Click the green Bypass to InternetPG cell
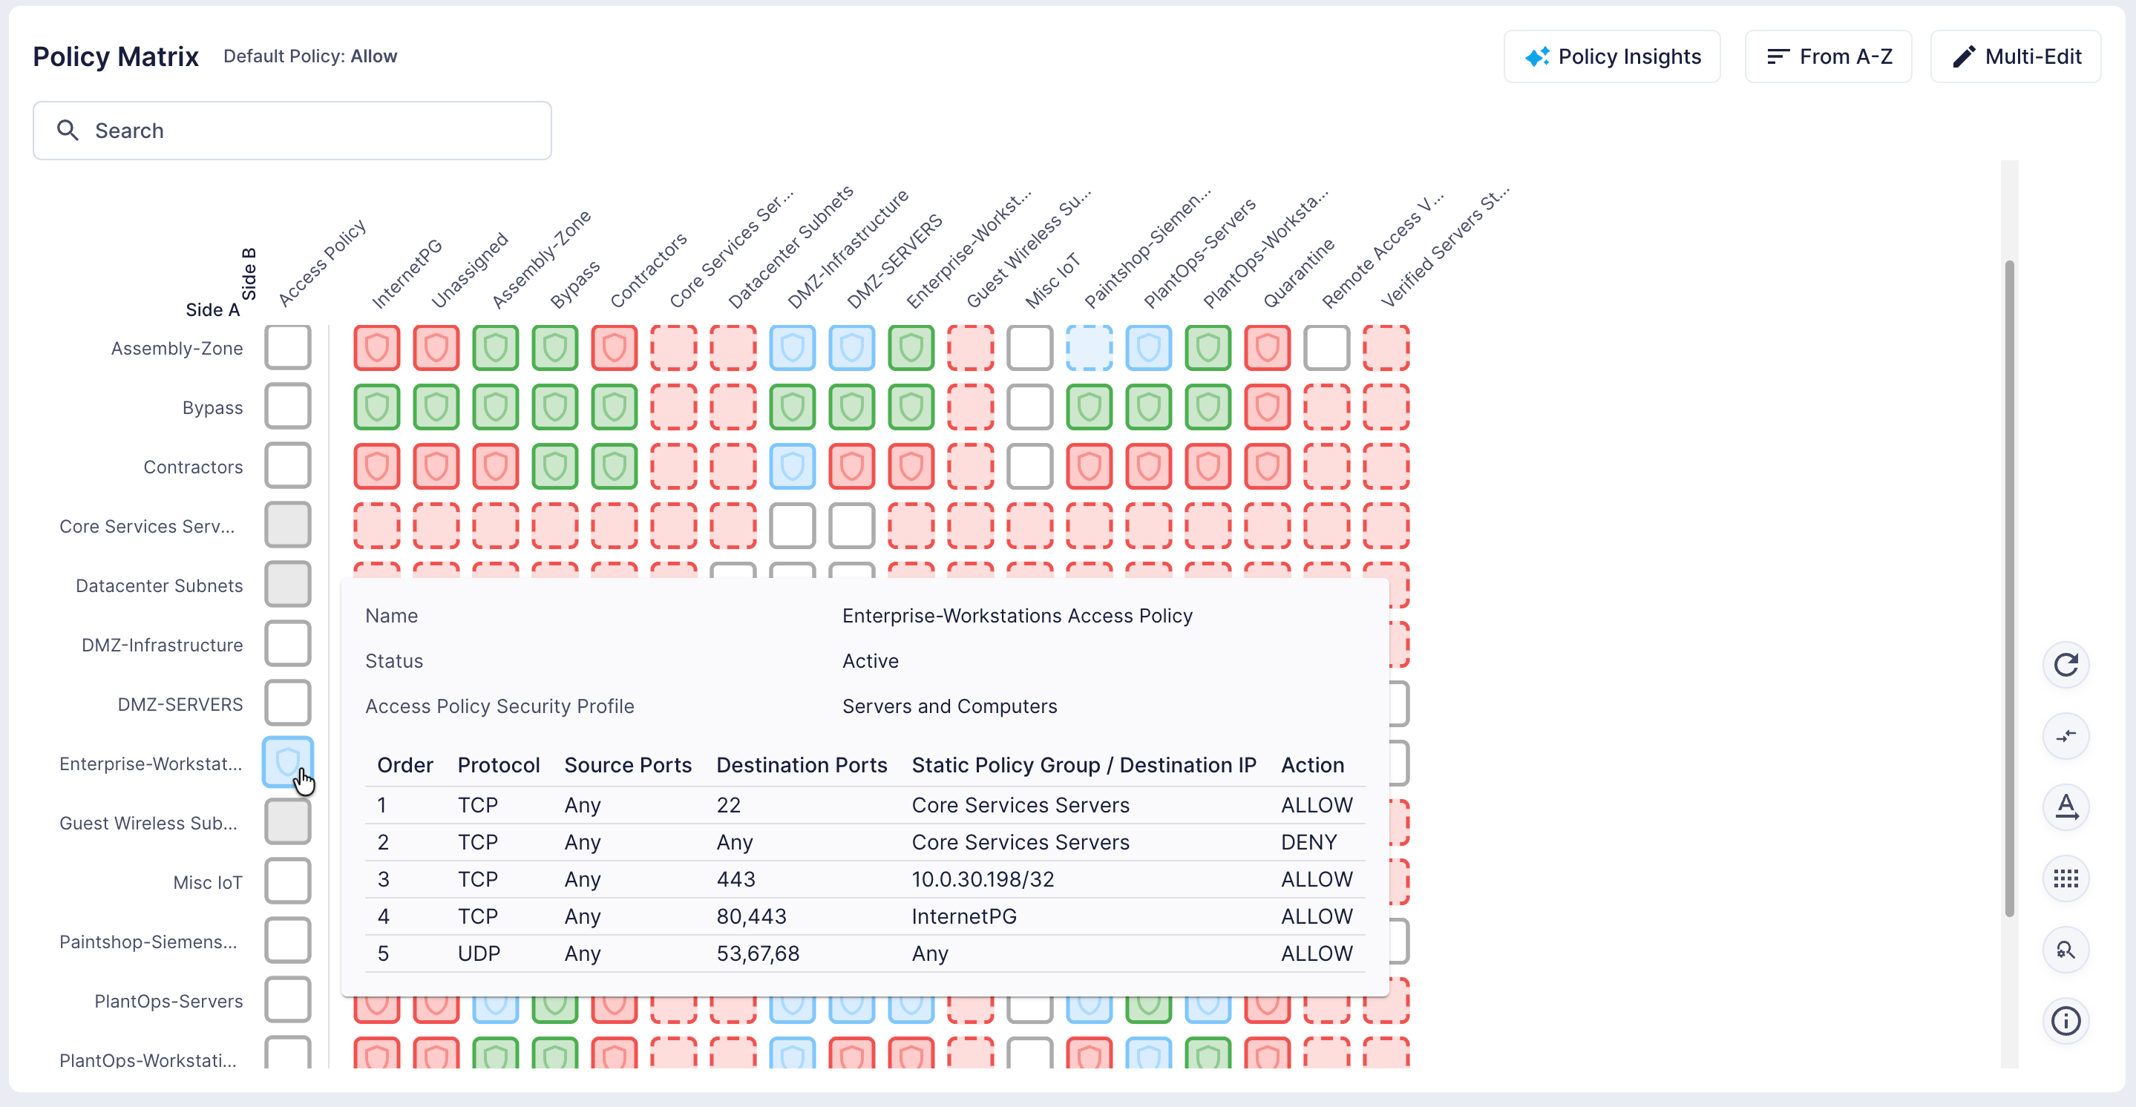This screenshot has width=2136, height=1107. [376, 407]
